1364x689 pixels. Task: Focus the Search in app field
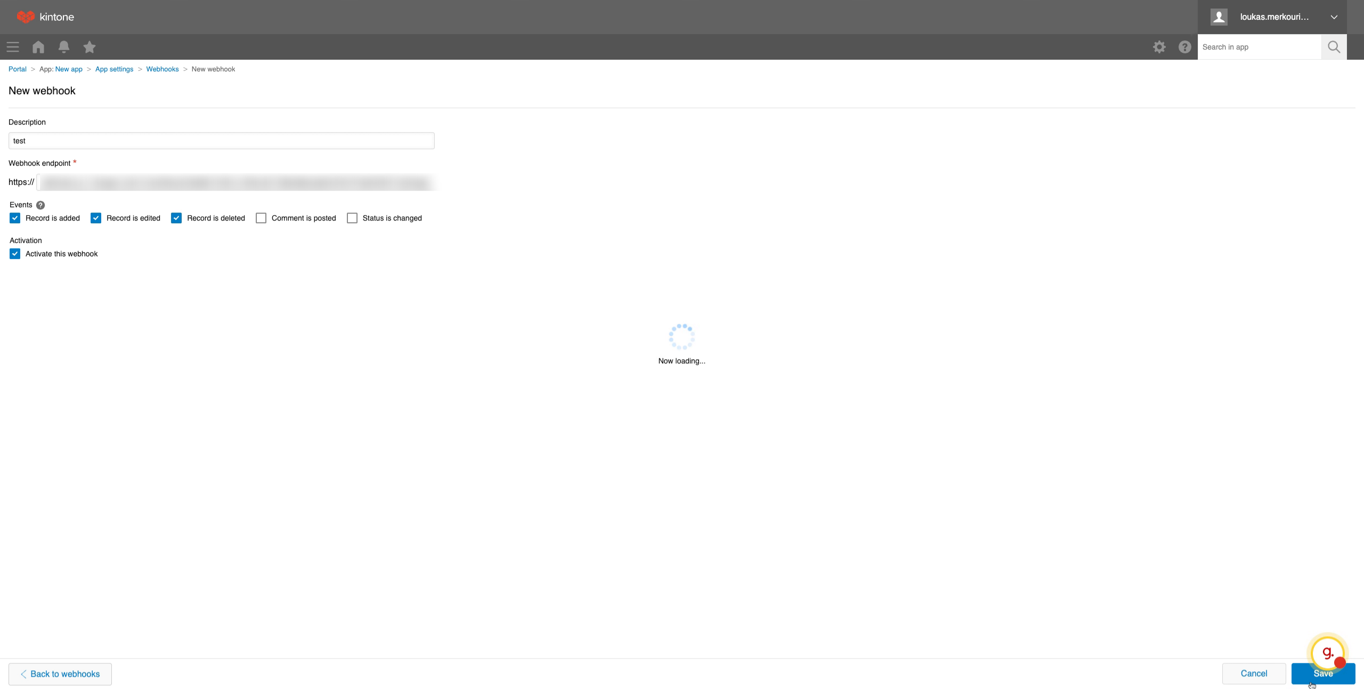tap(1260, 47)
